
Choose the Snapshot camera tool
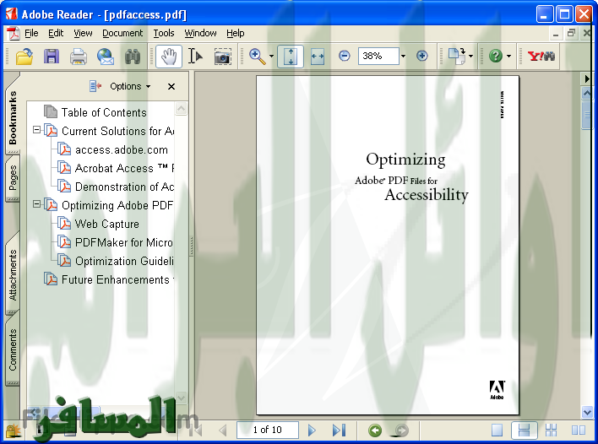pos(222,57)
